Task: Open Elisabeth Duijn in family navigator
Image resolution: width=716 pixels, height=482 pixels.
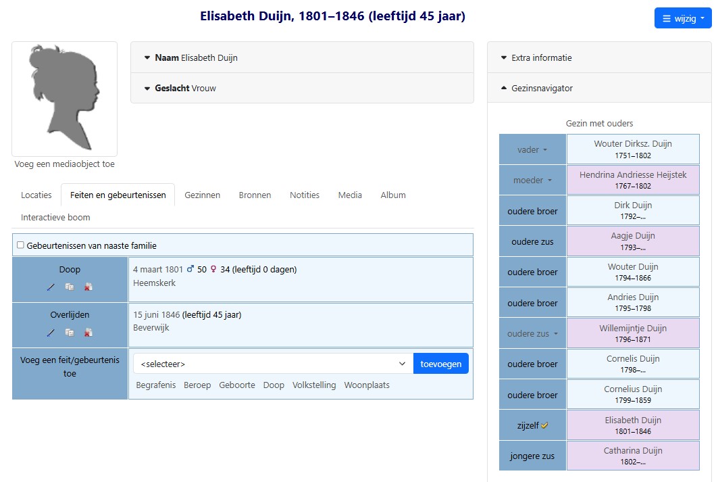Action: (x=633, y=420)
